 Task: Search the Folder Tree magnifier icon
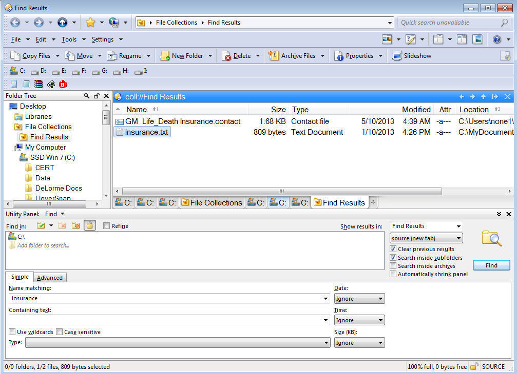(86, 96)
